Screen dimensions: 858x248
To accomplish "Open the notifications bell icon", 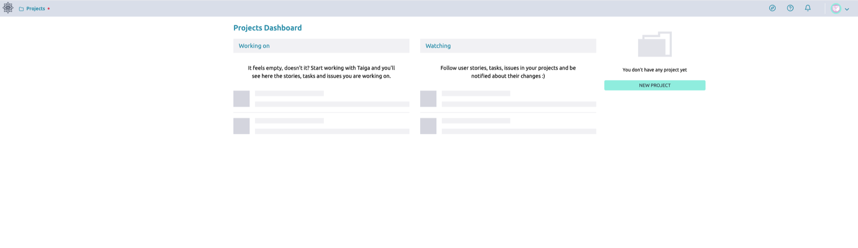I will coord(808,8).
